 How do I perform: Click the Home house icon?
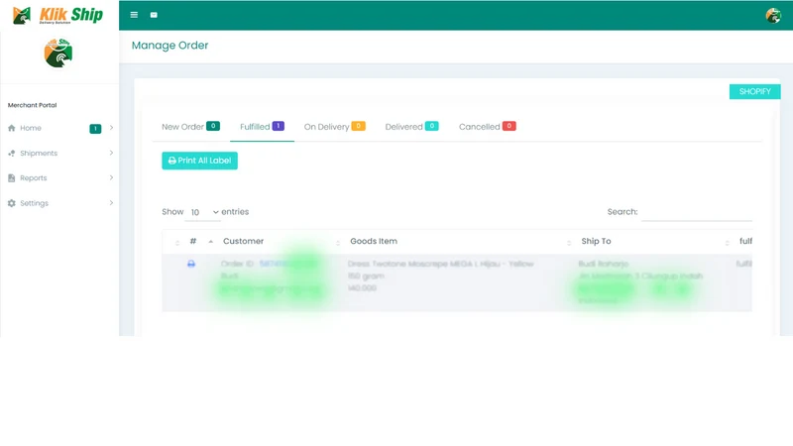tap(12, 128)
